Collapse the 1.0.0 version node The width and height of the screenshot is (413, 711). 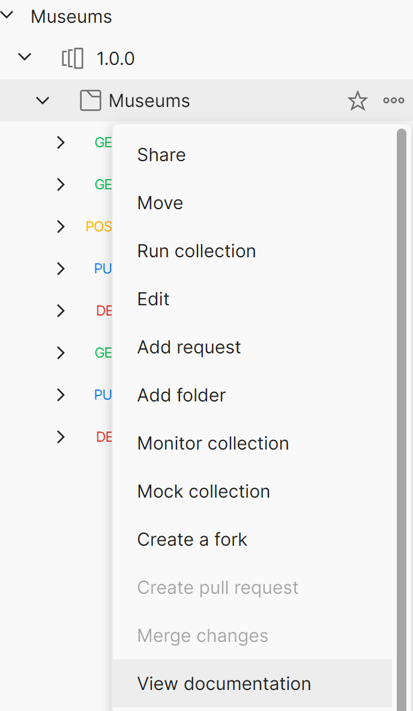click(x=25, y=58)
